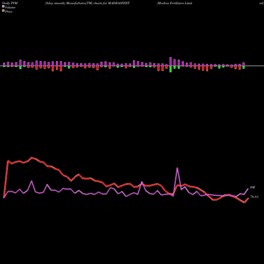Viewport: 264px width, 264px height.
Task: Click the Madras Fertilizers Limited label
Action: (x=174, y=3)
